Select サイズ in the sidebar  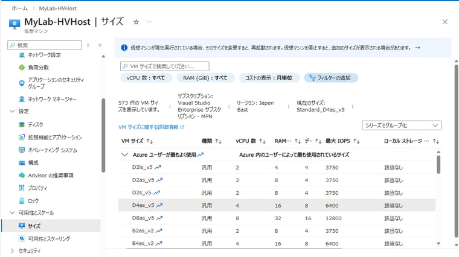(51, 226)
